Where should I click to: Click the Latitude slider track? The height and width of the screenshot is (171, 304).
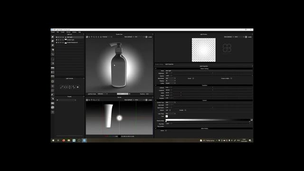(213, 87)
